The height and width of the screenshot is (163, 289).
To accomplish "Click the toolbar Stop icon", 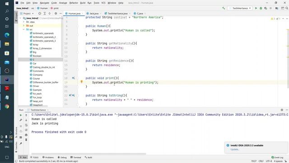I will click(x=270, y=8).
